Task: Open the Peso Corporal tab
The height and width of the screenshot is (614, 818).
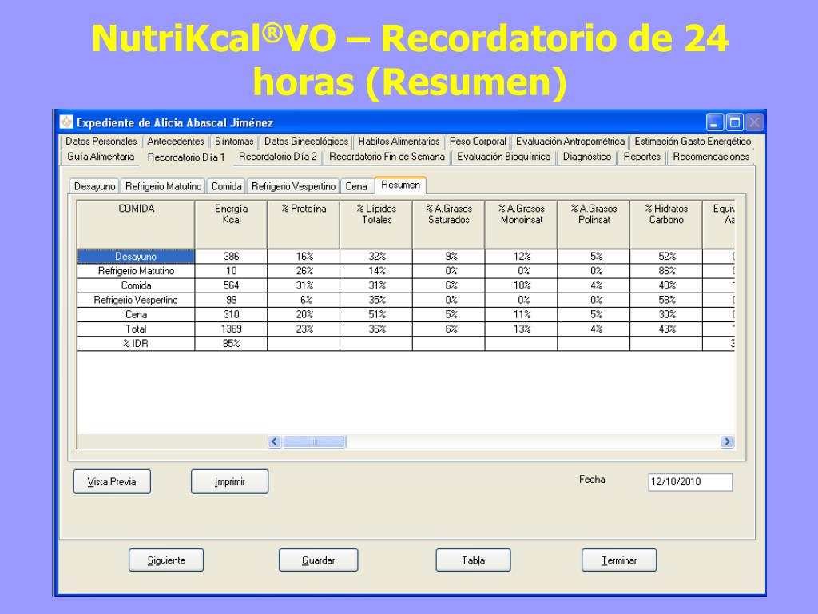Action: point(478,141)
